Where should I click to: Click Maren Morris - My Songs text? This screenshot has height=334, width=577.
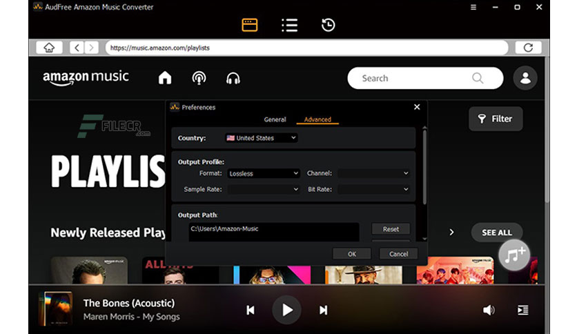[x=131, y=317]
